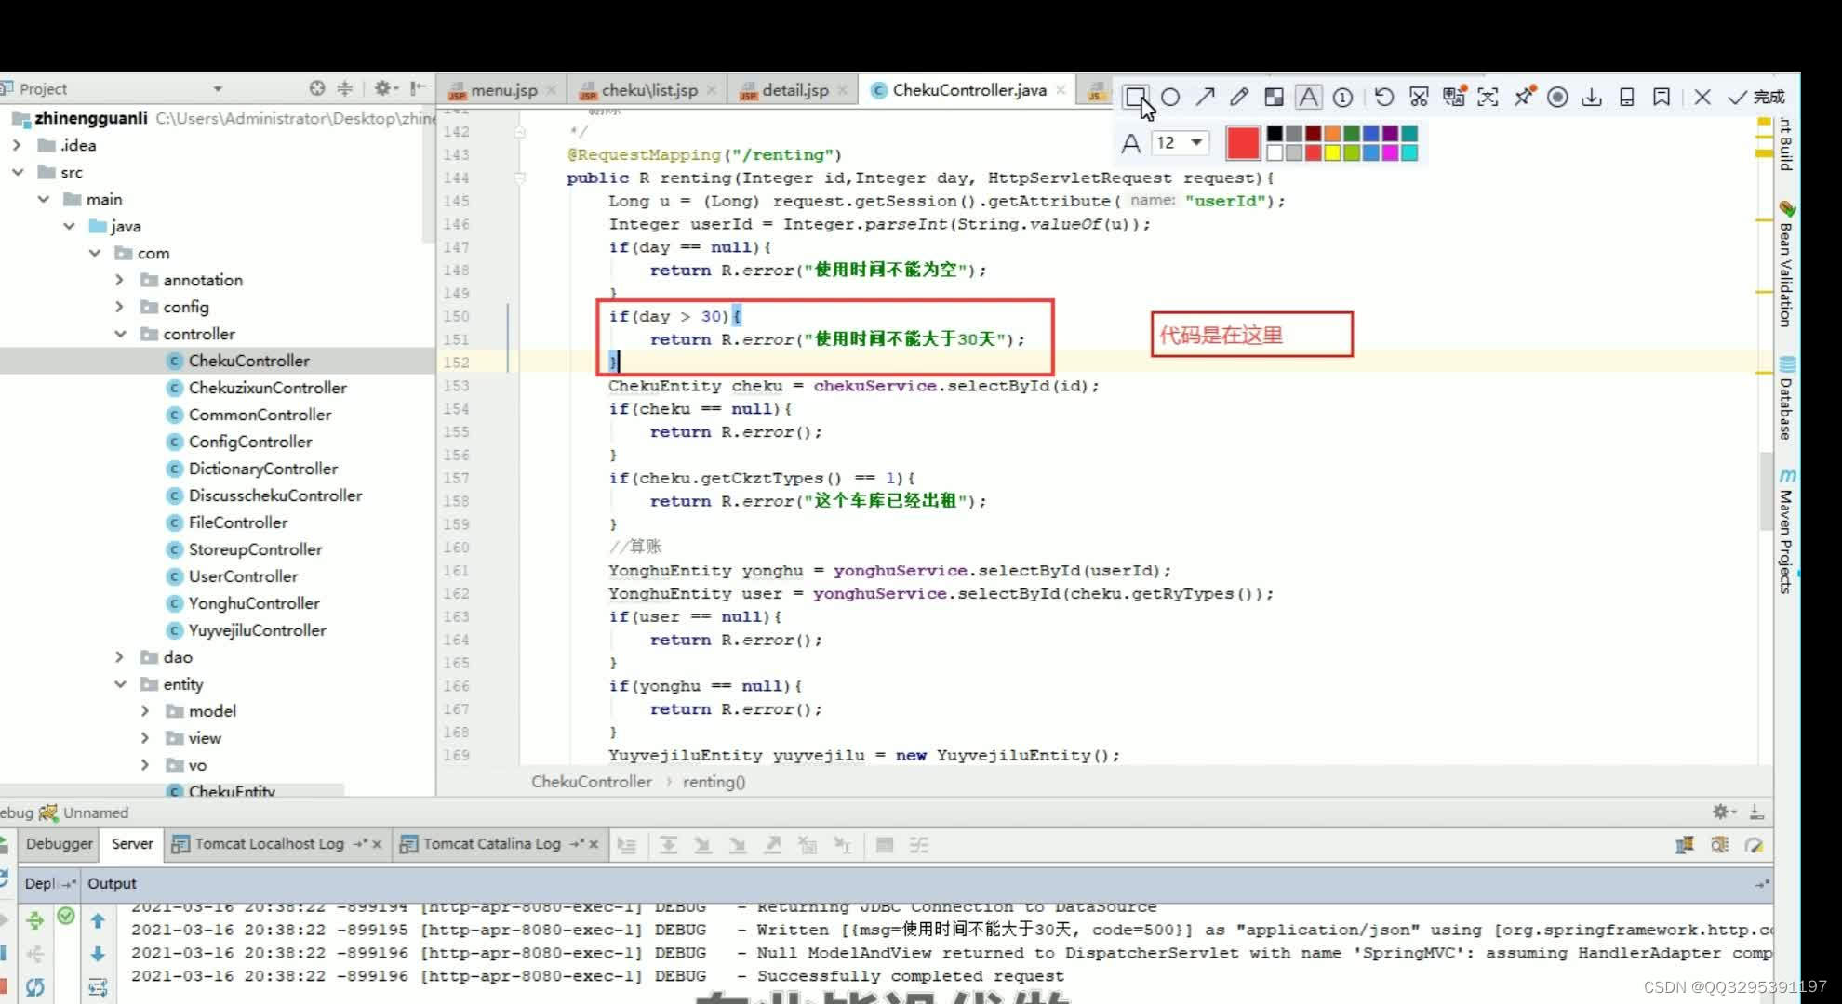Screen dimensions: 1842x1004
Task: Pin the screenshot to screen
Action: tap(1523, 97)
